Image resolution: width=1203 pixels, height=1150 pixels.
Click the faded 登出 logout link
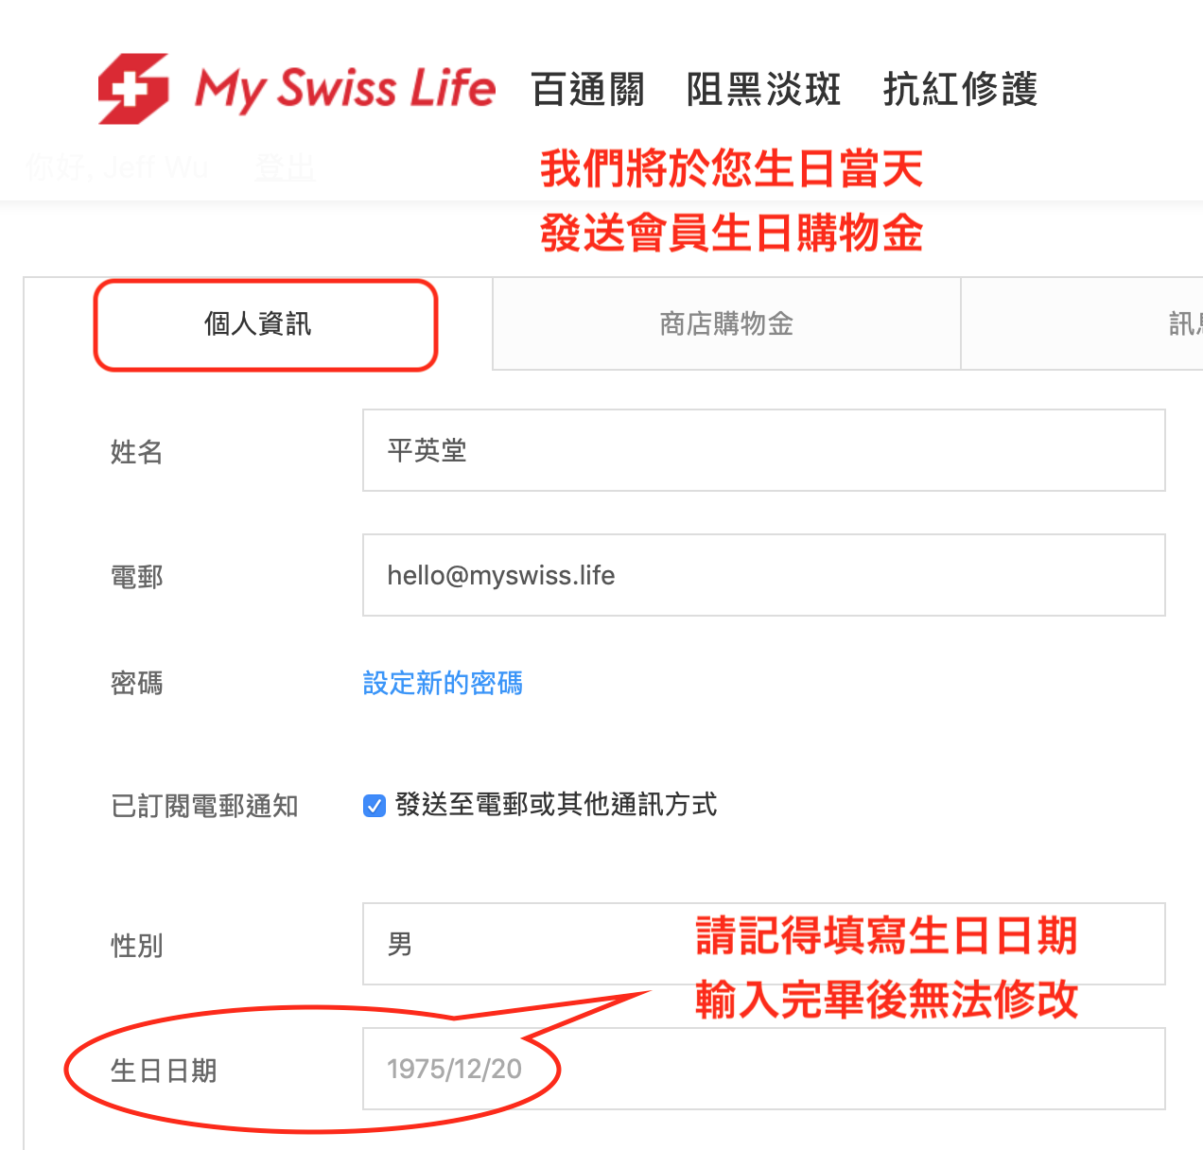tap(285, 167)
